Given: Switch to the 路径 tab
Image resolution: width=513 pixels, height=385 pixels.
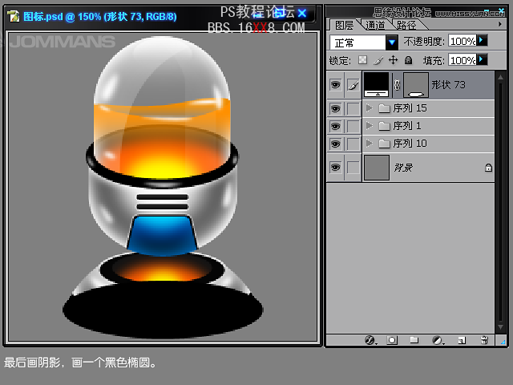Looking at the screenshot, I should tap(406, 25).
